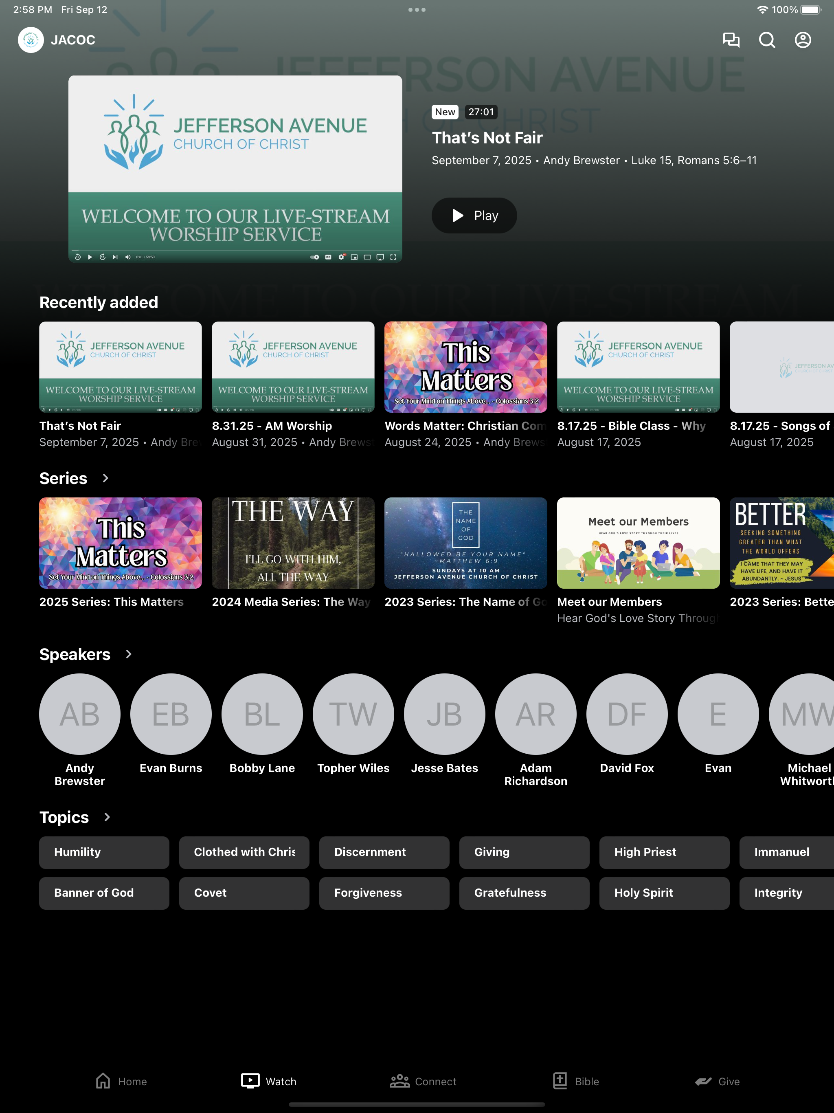Open the 8.31.25 AM Worship video

(x=293, y=367)
